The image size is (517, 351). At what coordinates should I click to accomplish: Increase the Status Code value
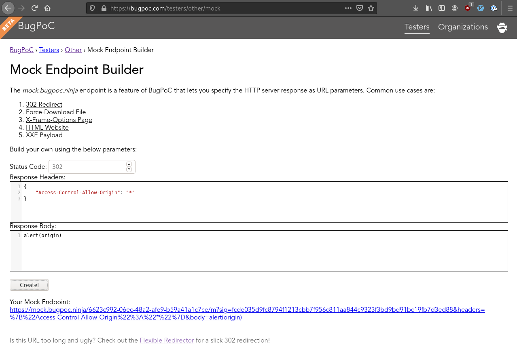(129, 164)
